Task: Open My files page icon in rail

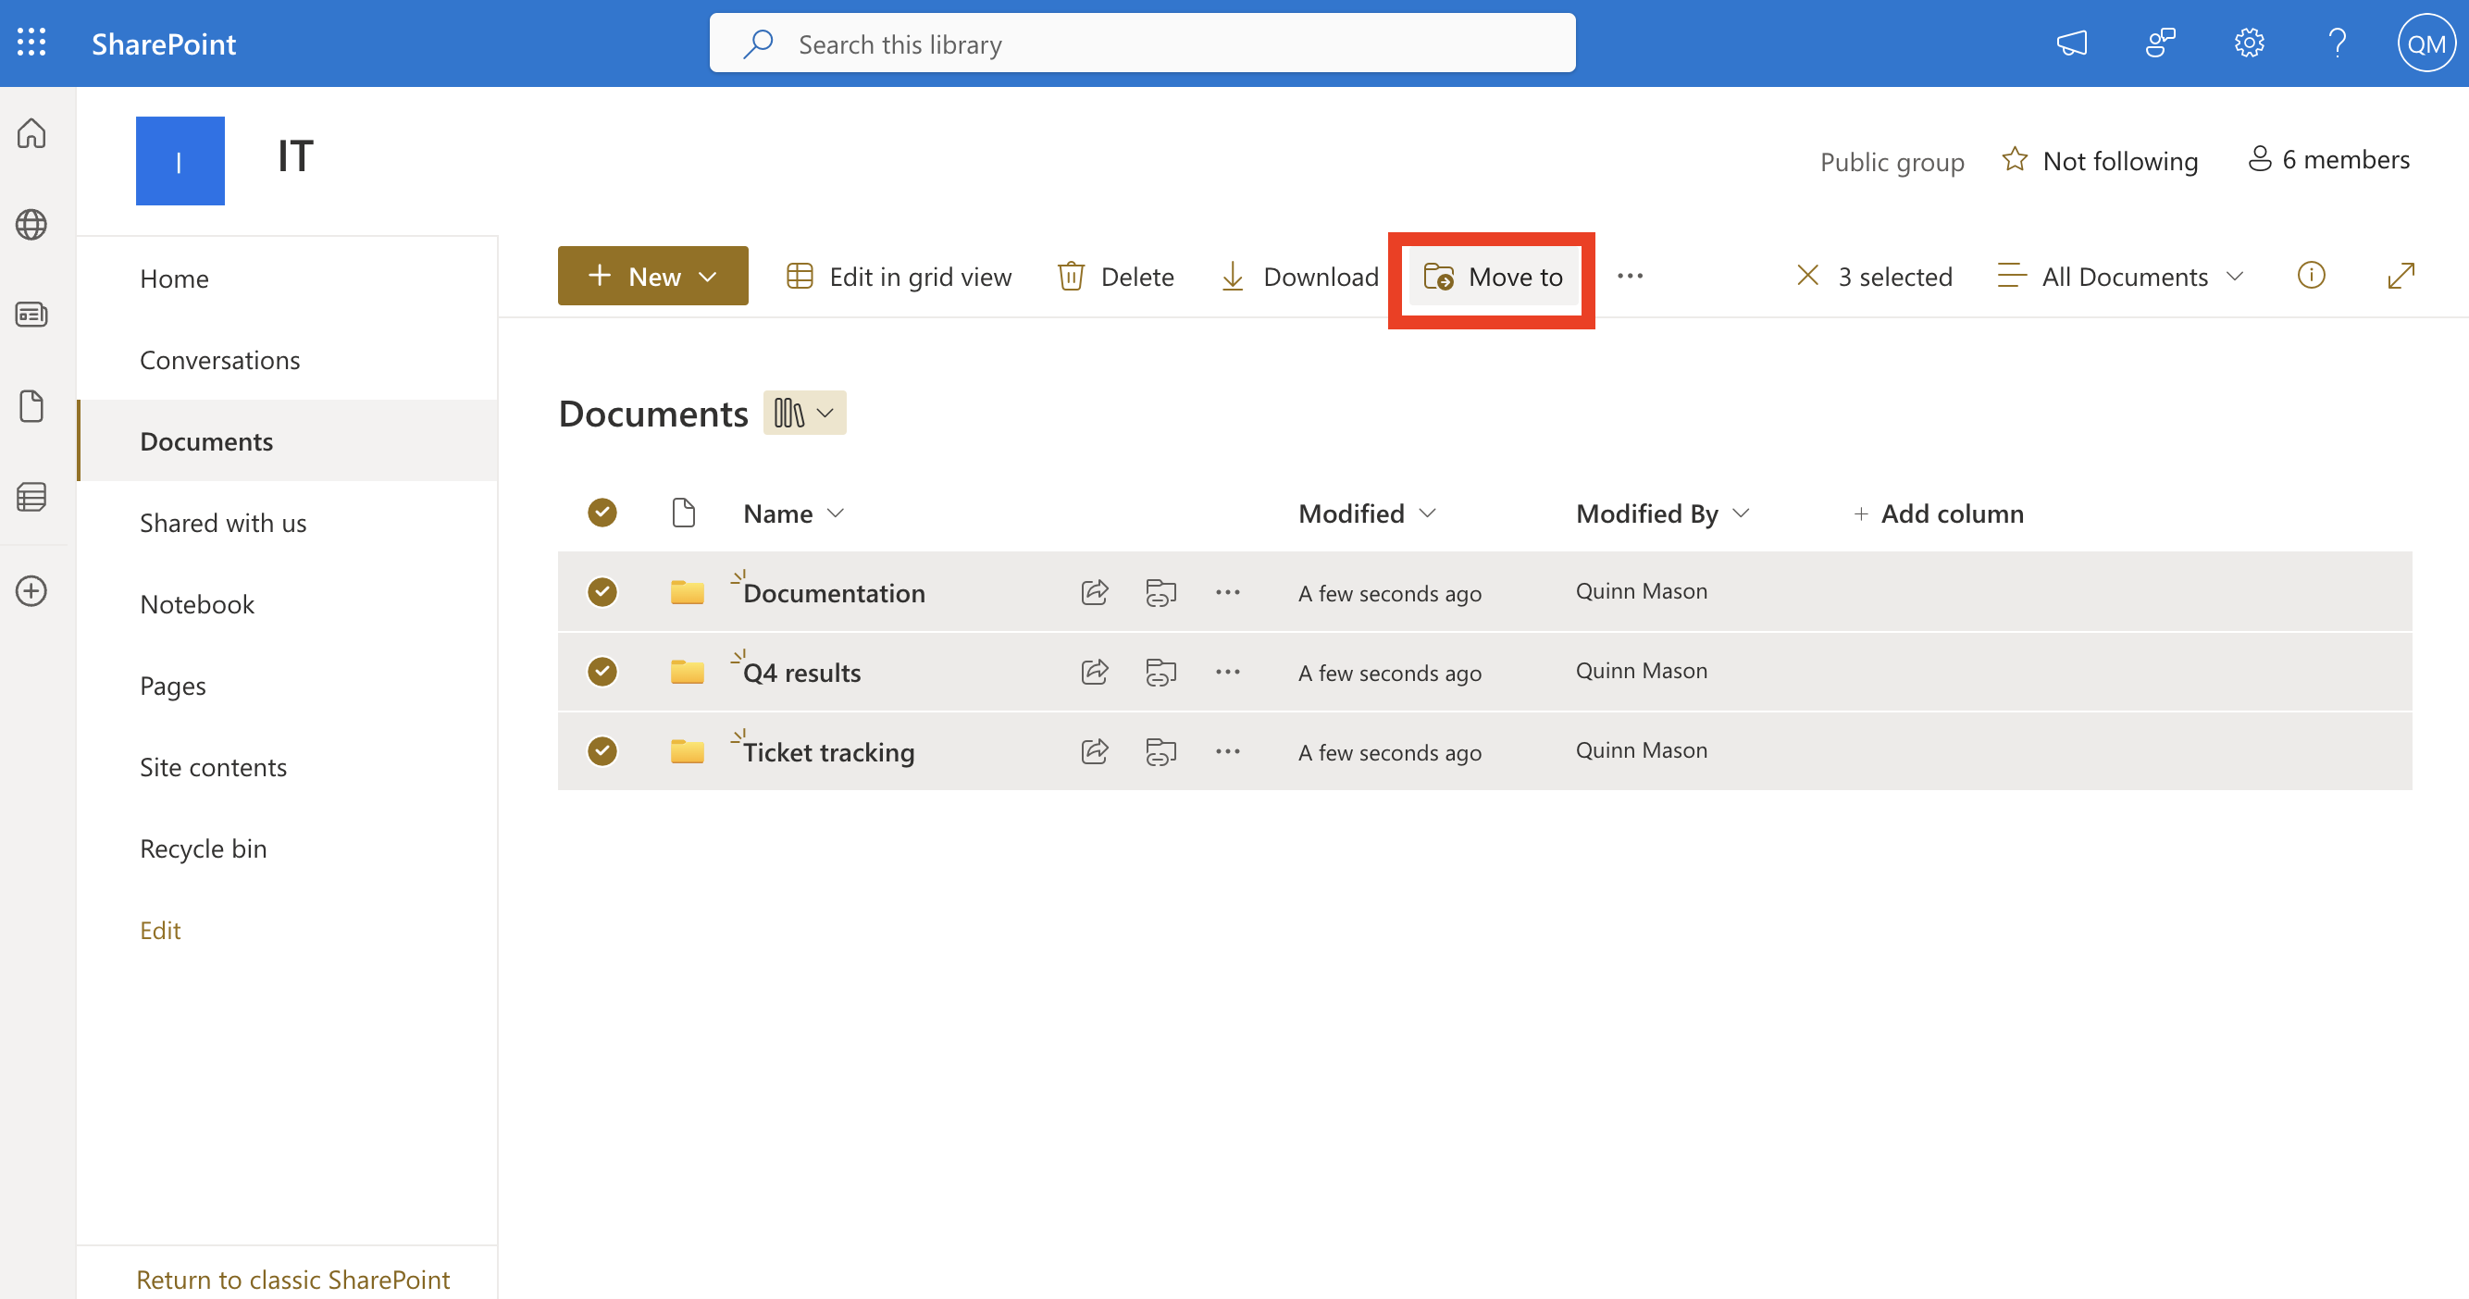Action: click(31, 405)
